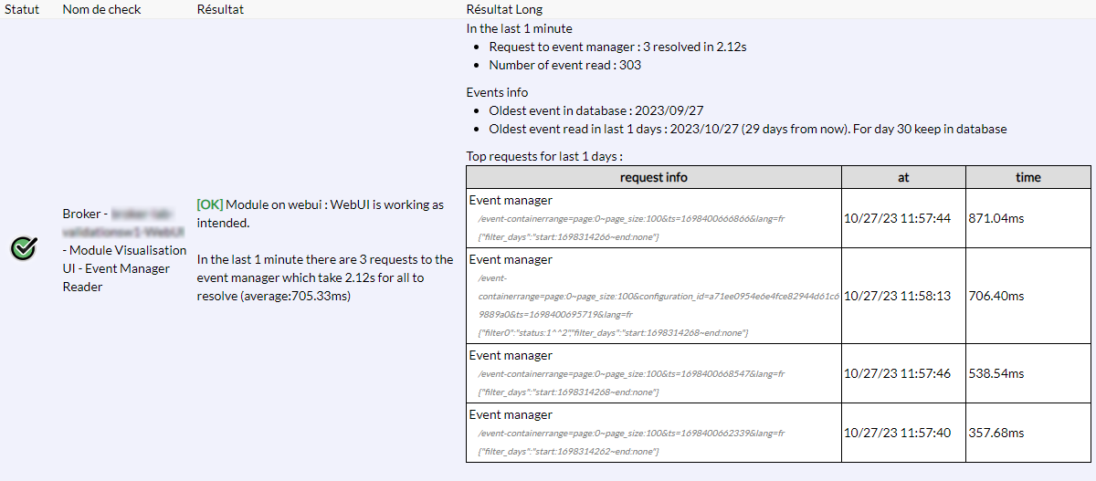
Task: Select the Résultat Long column header
Action: [504, 9]
